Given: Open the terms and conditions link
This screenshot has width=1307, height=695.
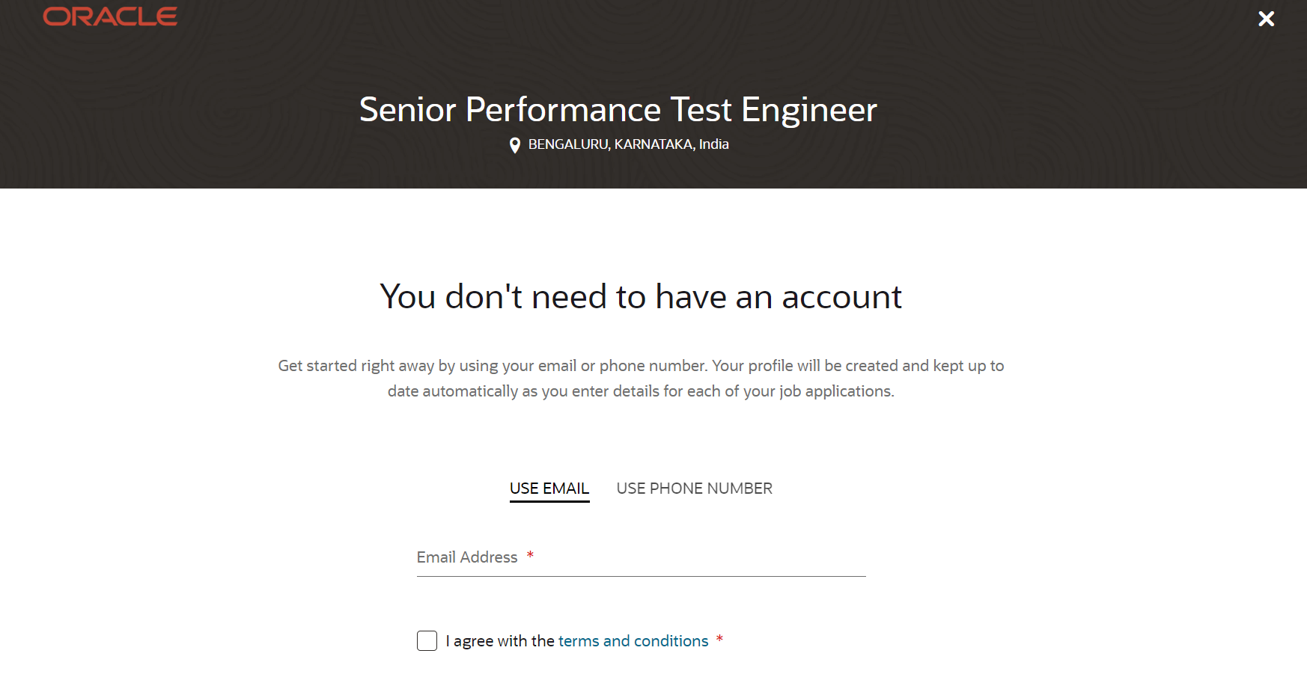Looking at the screenshot, I should [x=633, y=641].
